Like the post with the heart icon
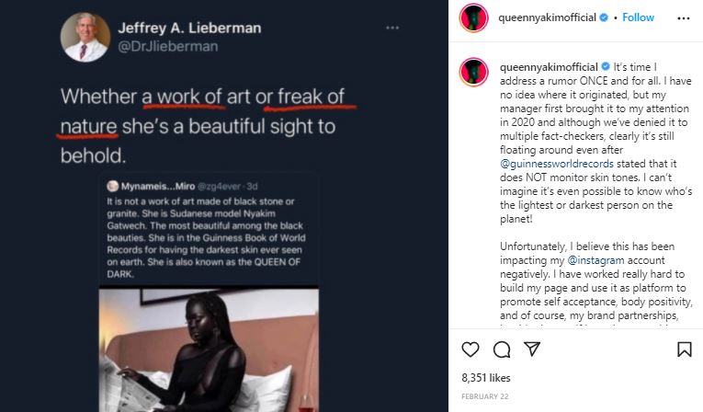 click(471, 349)
